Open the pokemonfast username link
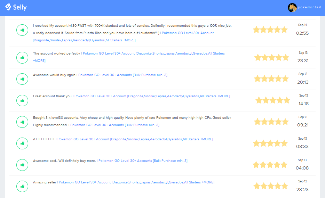The height and width of the screenshot is (198, 325). [x=309, y=7]
